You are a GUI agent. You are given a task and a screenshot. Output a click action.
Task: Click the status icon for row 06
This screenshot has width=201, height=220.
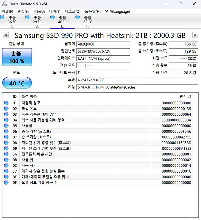click(6, 131)
